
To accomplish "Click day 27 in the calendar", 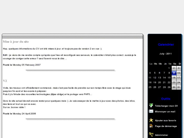I will [159, 87].
